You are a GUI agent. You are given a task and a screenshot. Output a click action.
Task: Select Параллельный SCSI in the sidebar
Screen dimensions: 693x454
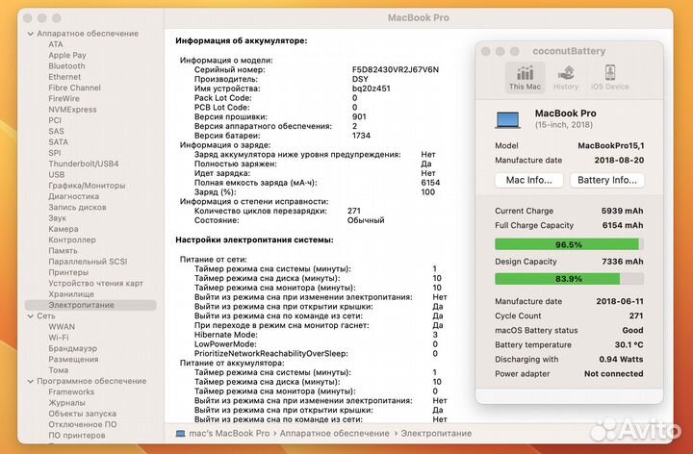[88, 262]
